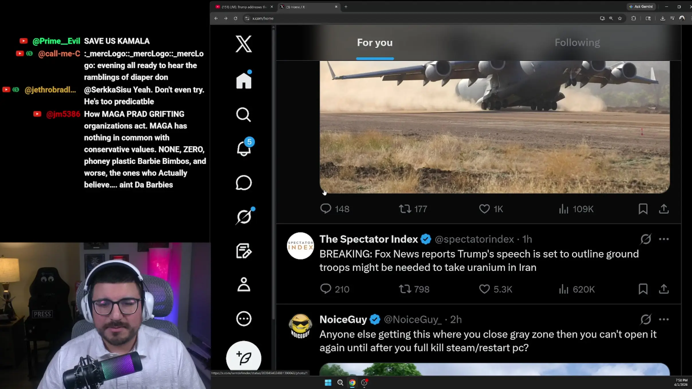Open more options on Spectator Index post

664,239
